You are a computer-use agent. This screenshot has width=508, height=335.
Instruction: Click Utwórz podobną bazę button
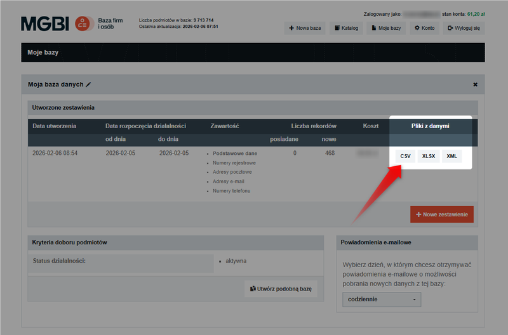281,289
